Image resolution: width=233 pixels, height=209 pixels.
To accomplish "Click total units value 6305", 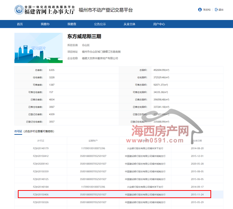I will (x=52, y=70).
